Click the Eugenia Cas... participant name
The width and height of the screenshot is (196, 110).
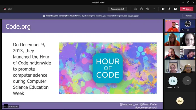tap(171, 87)
